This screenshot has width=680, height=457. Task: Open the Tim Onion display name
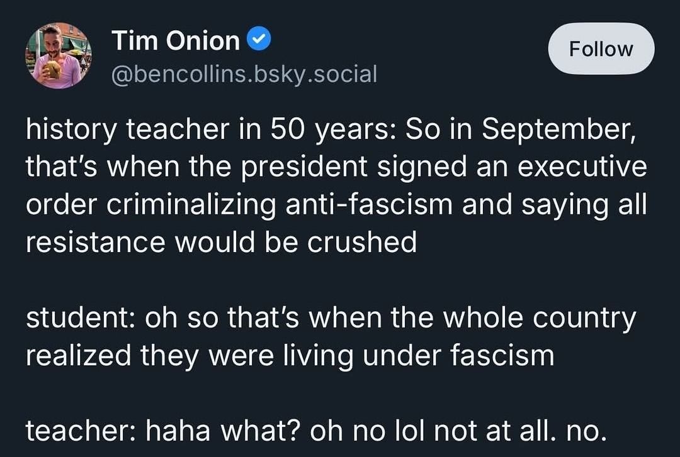(176, 41)
